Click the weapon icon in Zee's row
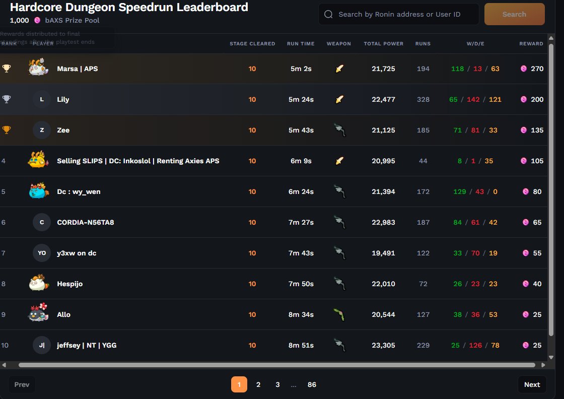 coord(340,130)
